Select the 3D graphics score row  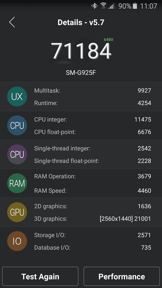[93, 219]
